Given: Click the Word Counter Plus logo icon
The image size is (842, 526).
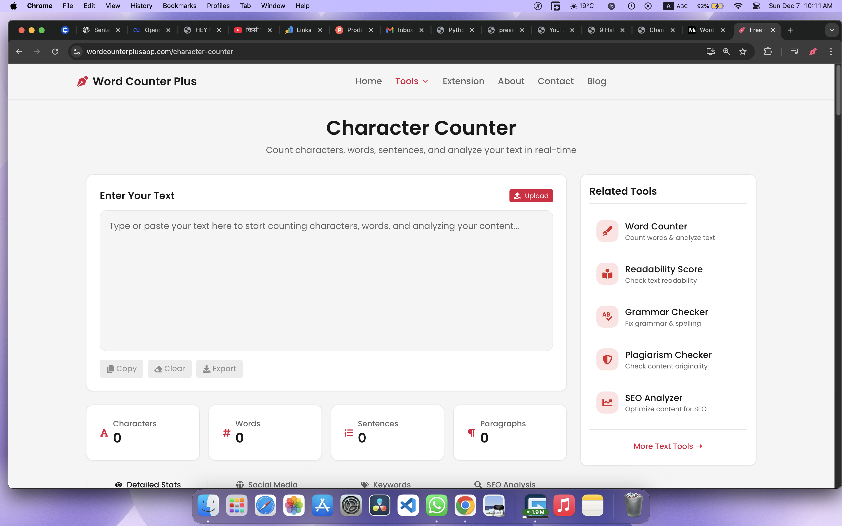Looking at the screenshot, I should point(82,81).
